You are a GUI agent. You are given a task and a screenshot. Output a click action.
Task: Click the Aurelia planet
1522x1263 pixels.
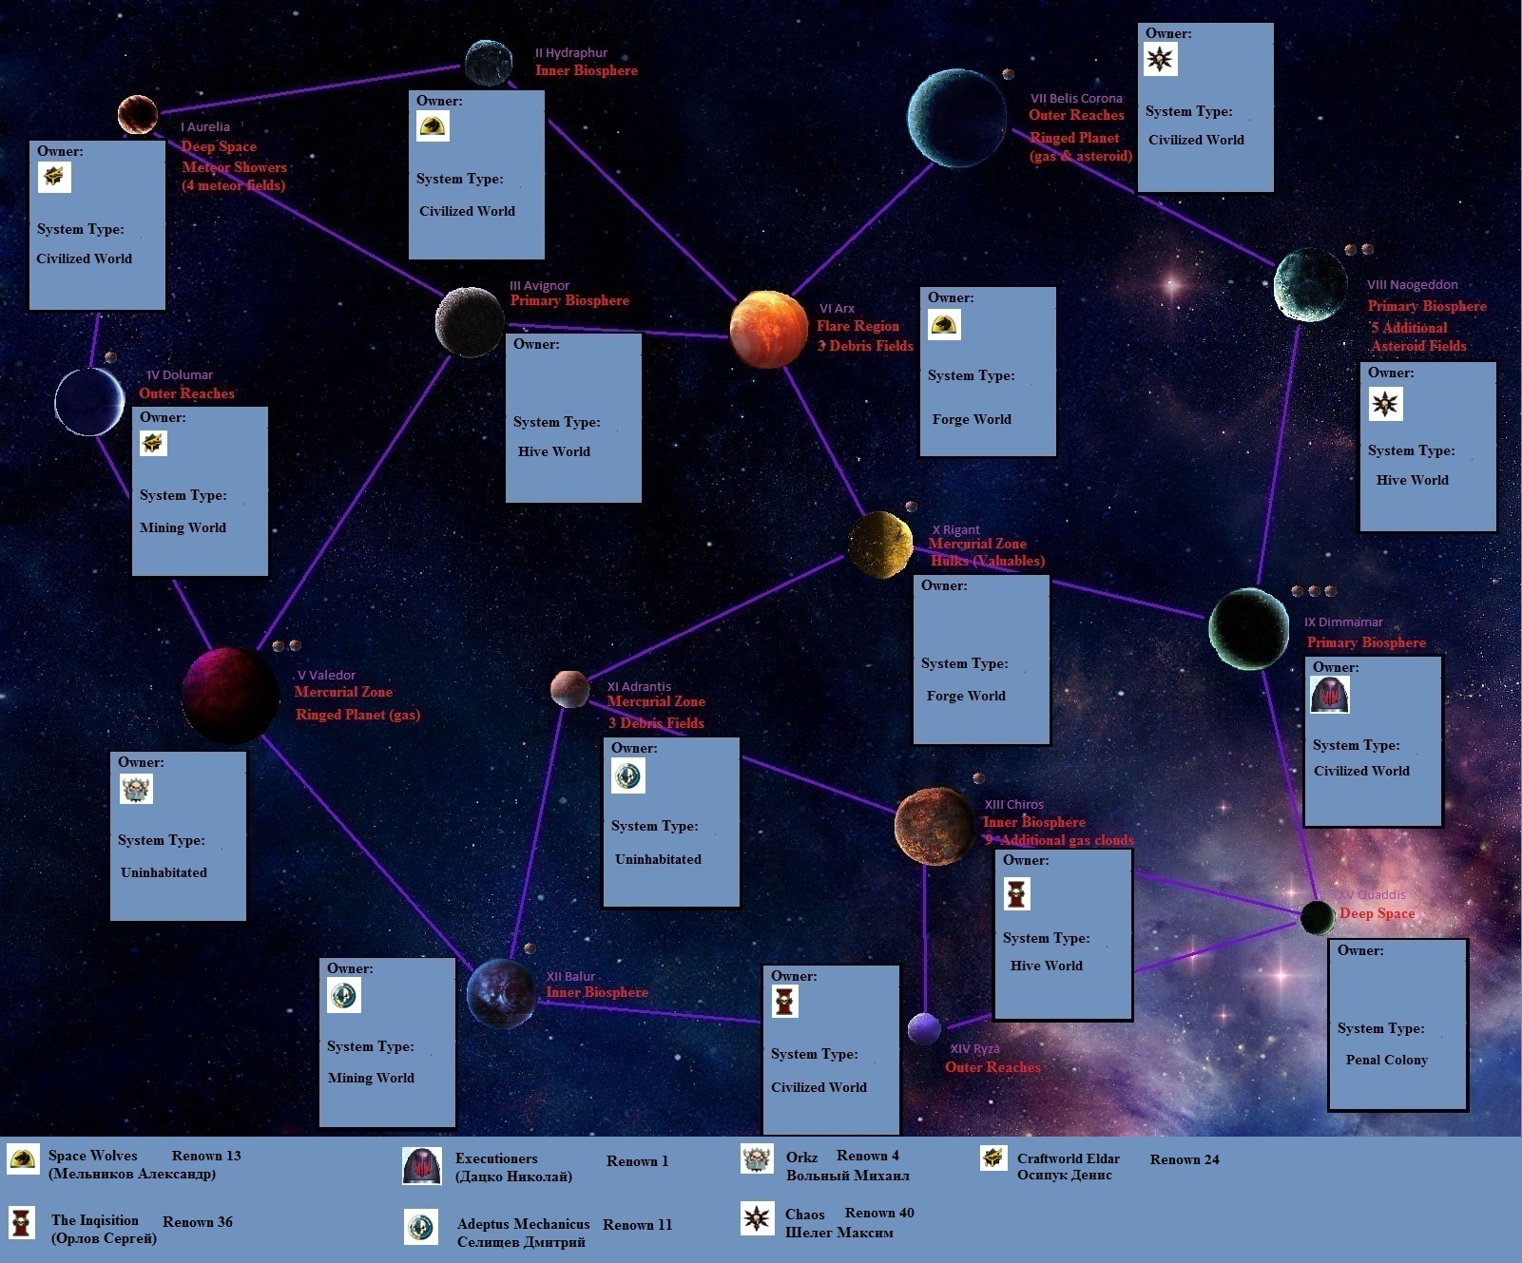click(138, 115)
